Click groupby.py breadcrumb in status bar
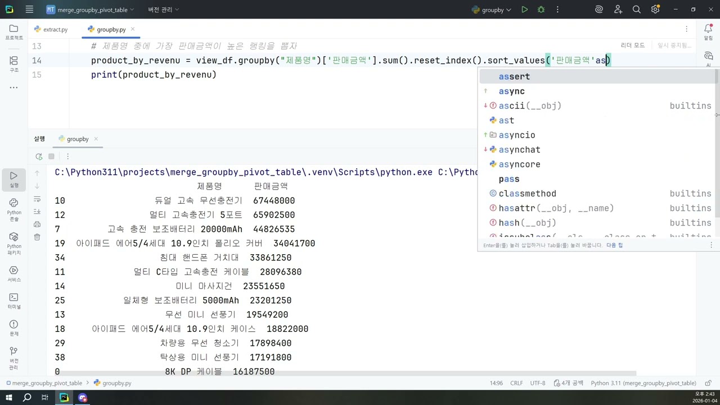Image resolution: width=720 pixels, height=405 pixels. 113,383
